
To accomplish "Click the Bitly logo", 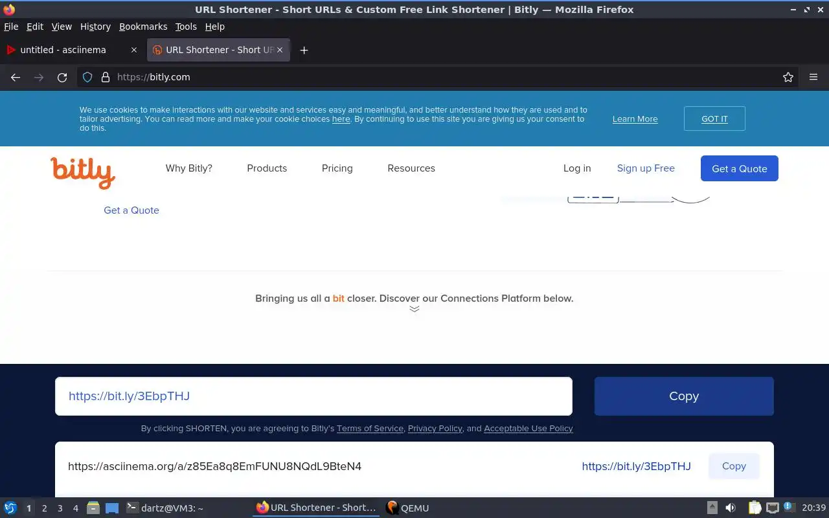I will [83, 172].
